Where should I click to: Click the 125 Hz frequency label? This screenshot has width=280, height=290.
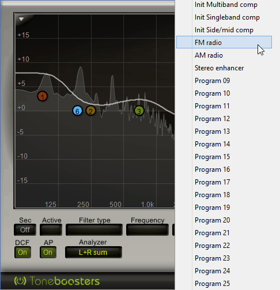click(51, 205)
